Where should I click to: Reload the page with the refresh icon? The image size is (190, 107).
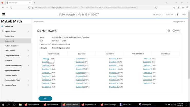[11, 8]
